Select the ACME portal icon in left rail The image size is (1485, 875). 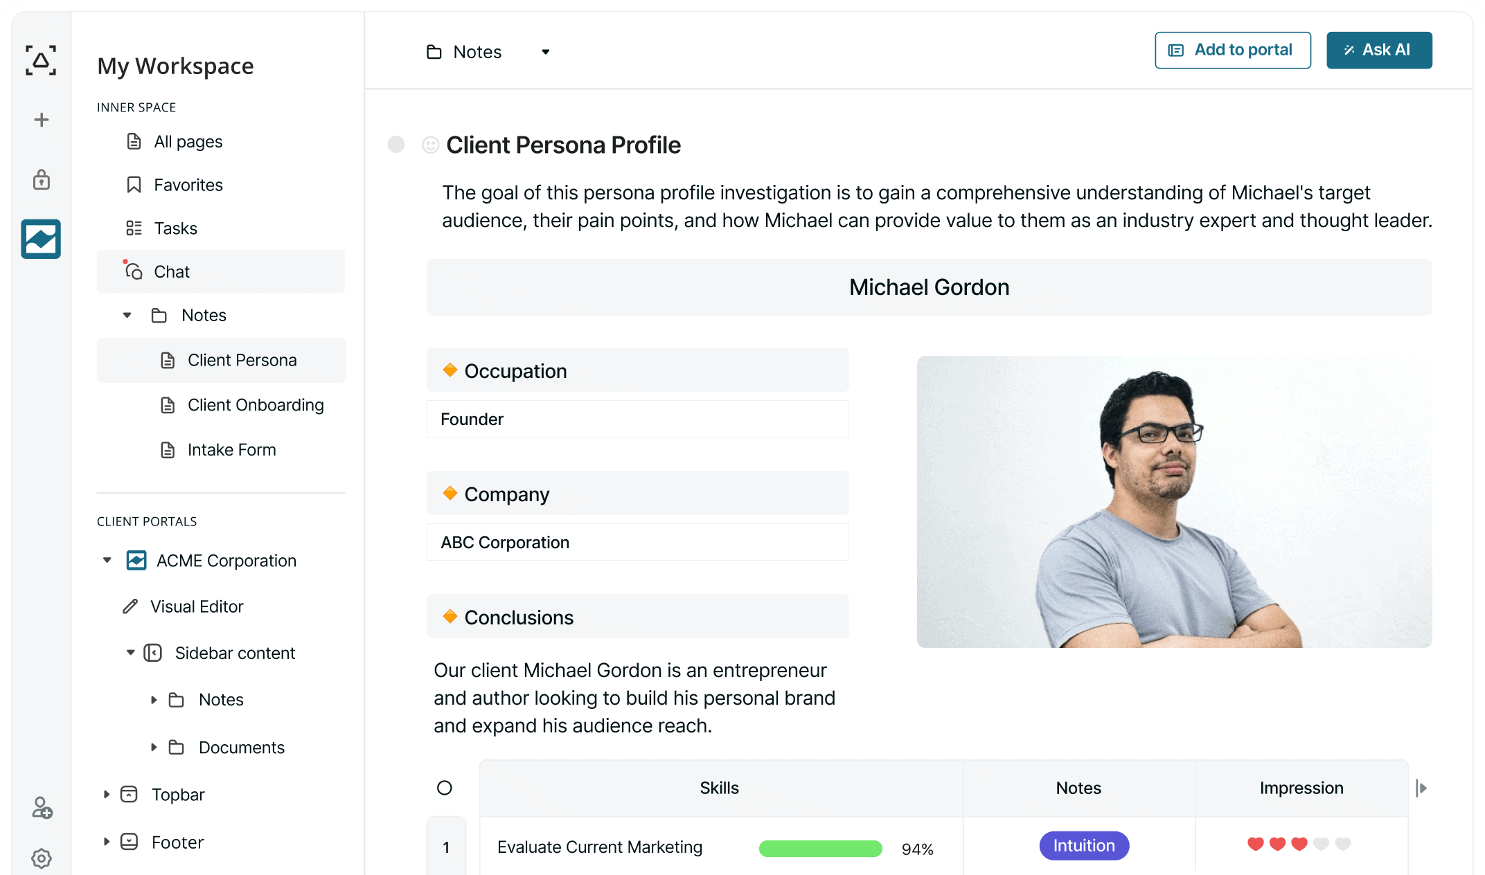(41, 239)
